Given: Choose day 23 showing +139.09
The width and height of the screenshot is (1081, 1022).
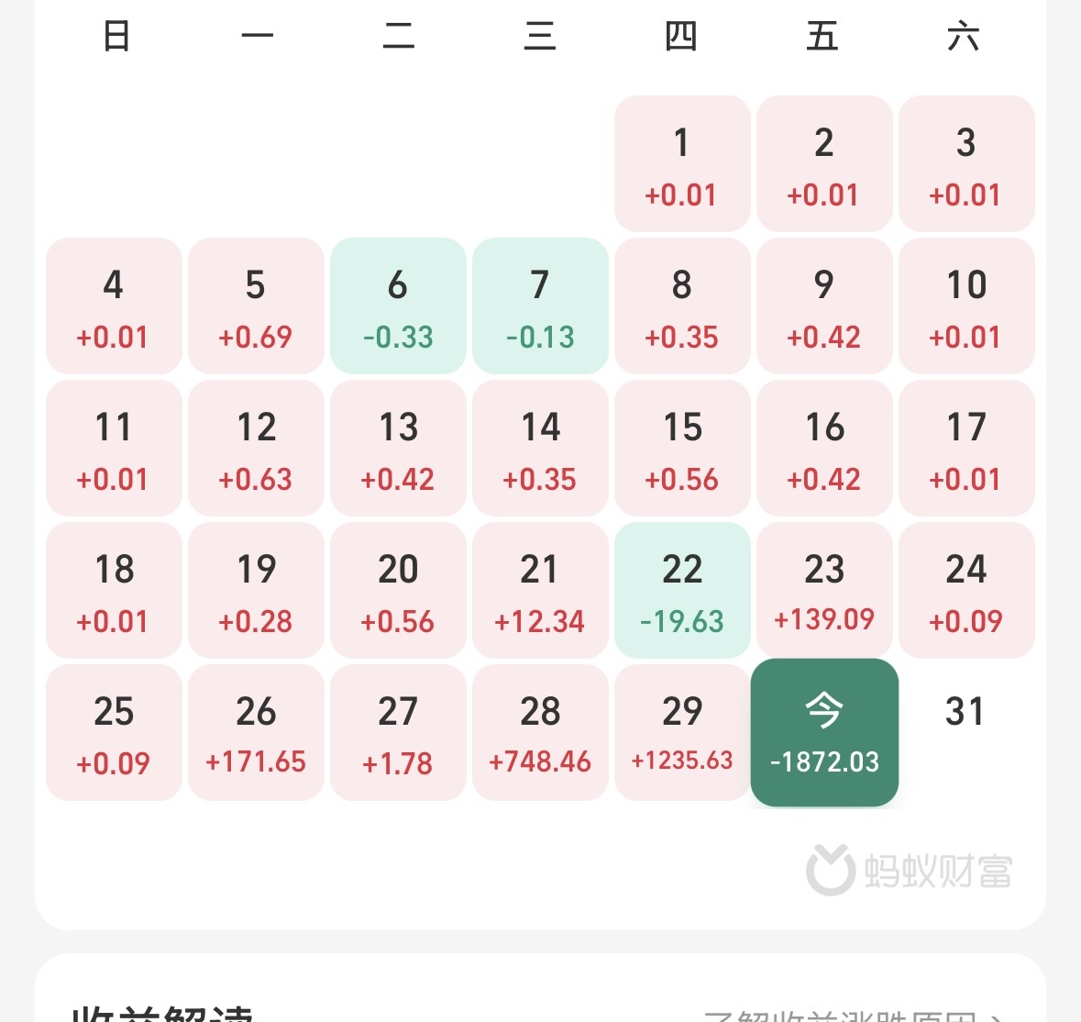Looking at the screenshot, I should click(824, 591).
